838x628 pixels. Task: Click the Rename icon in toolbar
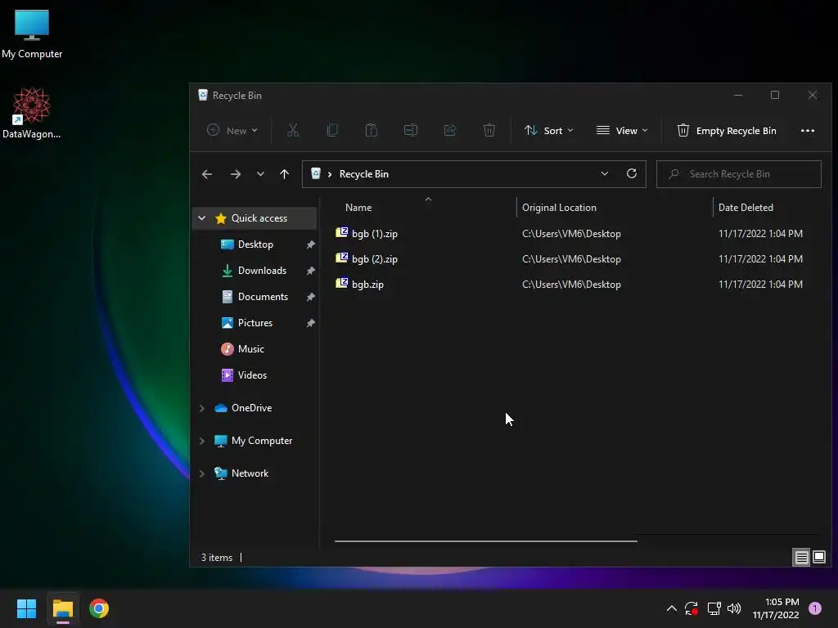click(411, 130)
